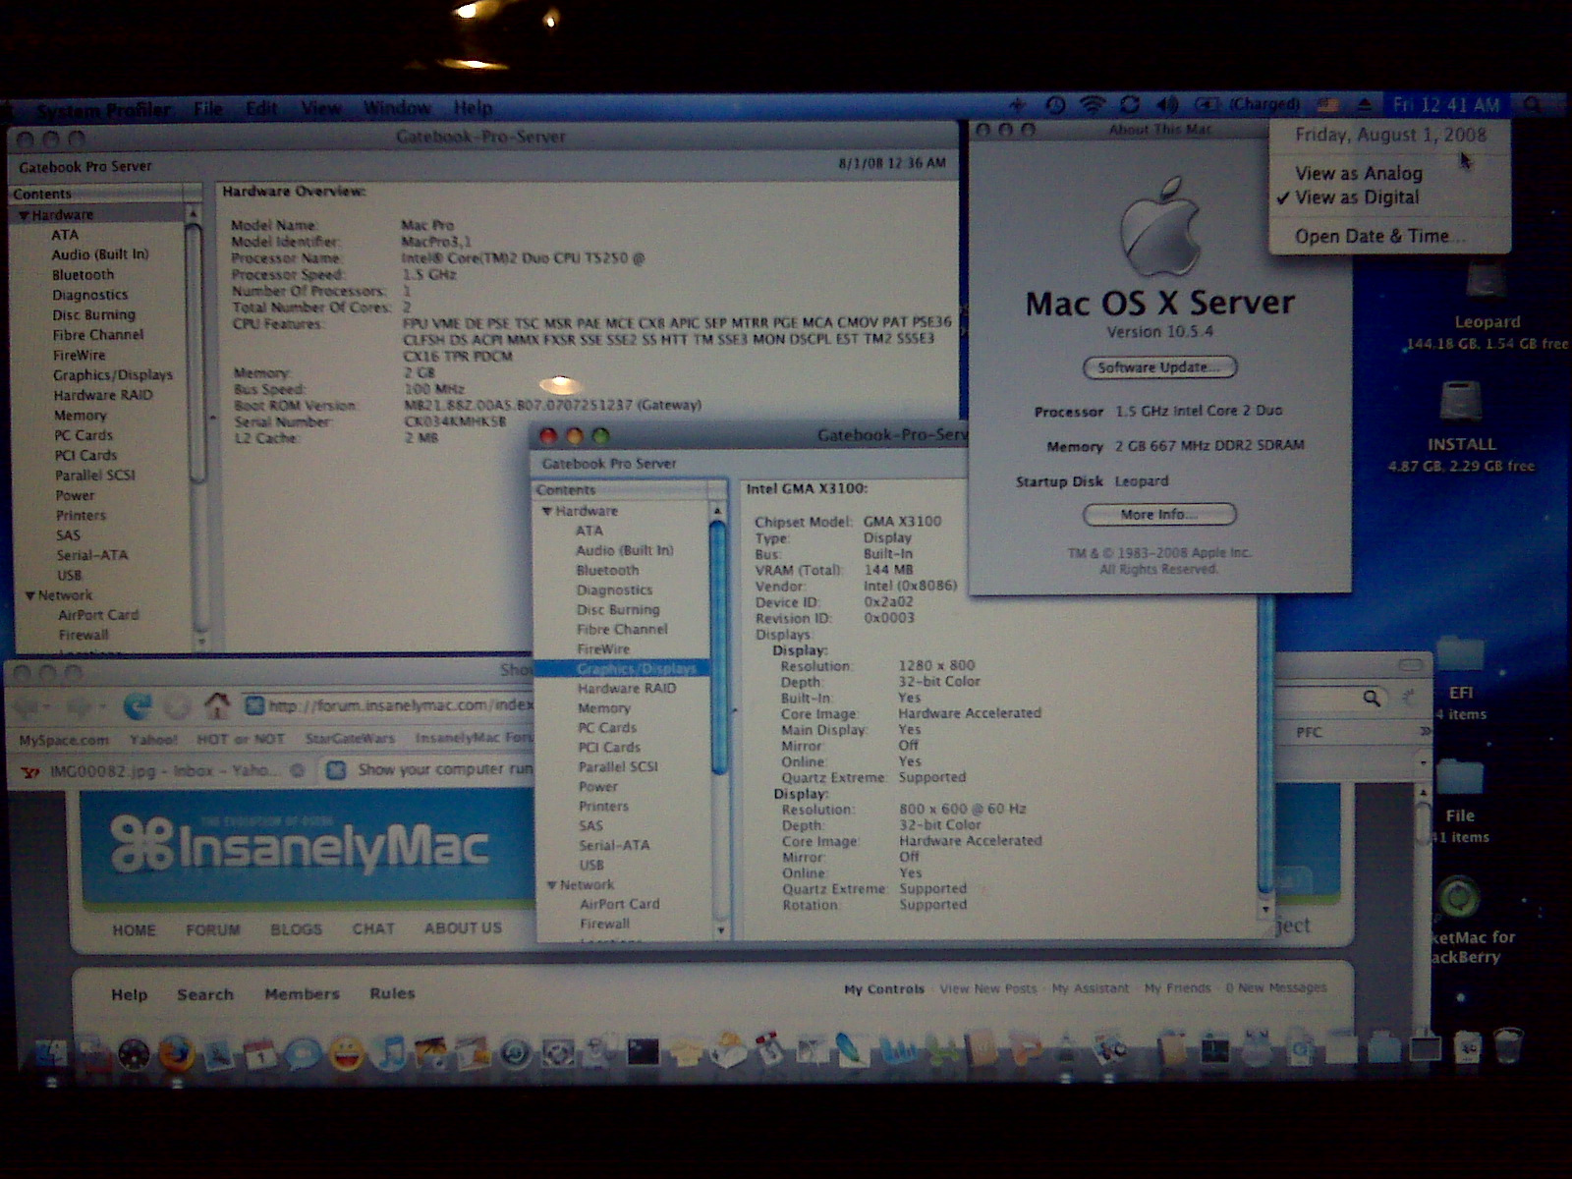1572x1179 pixels.
Task: Click the Eject menu bar icon
Action: pyautogui.click(x=1365, y=105)
